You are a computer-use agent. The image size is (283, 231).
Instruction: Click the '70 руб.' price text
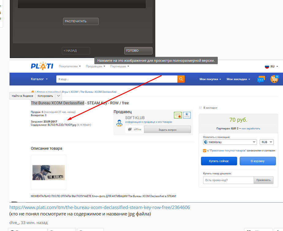(238, 120)
